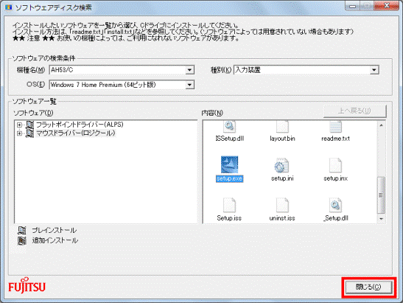This screenshot has height=303, width=403.
Task: Click the uninst.iss file name label
Action: (282, 218)
